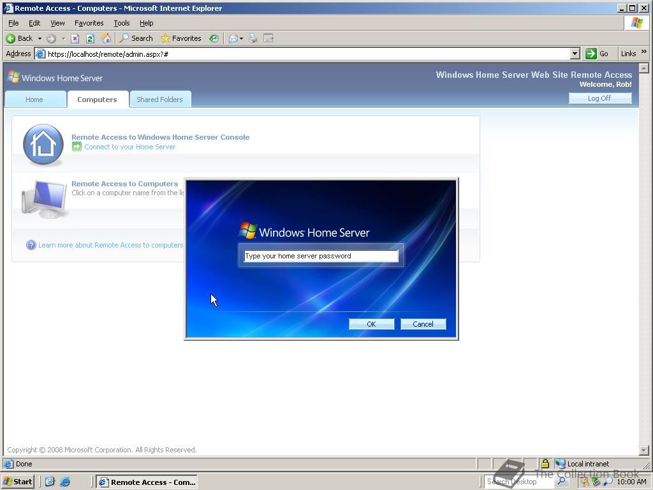Click the blue house Home Server icon

(x=43, y=144)
